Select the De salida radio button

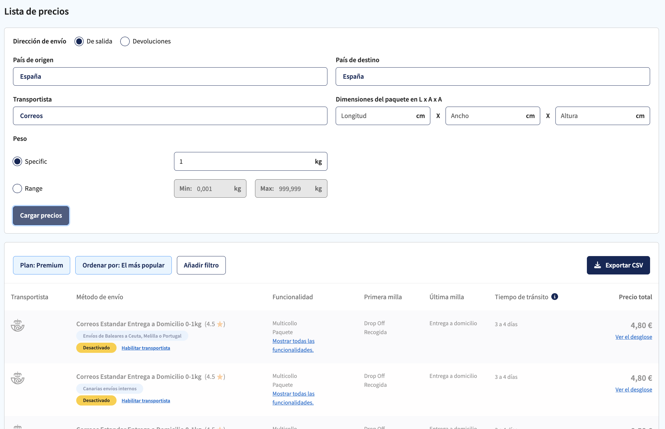tap(79, 42)
